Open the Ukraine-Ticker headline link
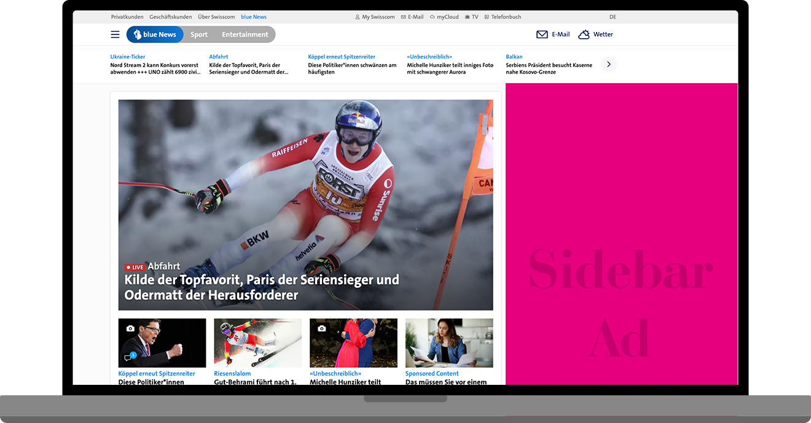Image resolution: width=811 pixels, height=423 pixels. click(128, 56)
